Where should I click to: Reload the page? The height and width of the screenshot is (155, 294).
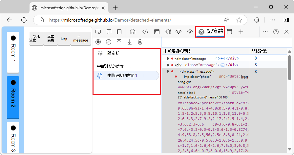coord(24,20)
